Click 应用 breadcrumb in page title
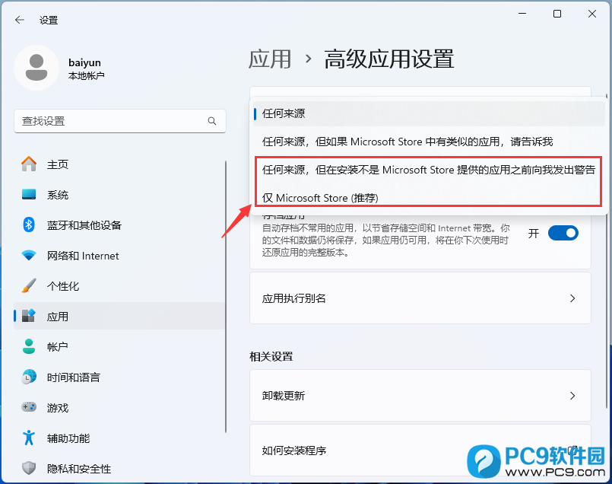 [x=270, y=59]
